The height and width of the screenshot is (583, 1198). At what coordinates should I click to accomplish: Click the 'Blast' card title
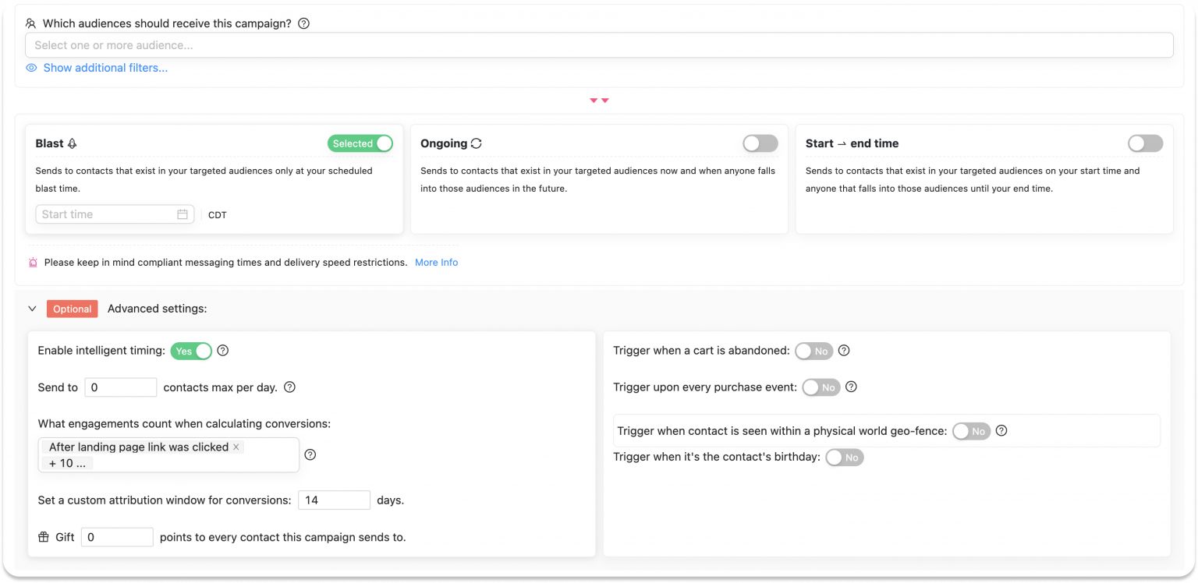click(49, 143)
